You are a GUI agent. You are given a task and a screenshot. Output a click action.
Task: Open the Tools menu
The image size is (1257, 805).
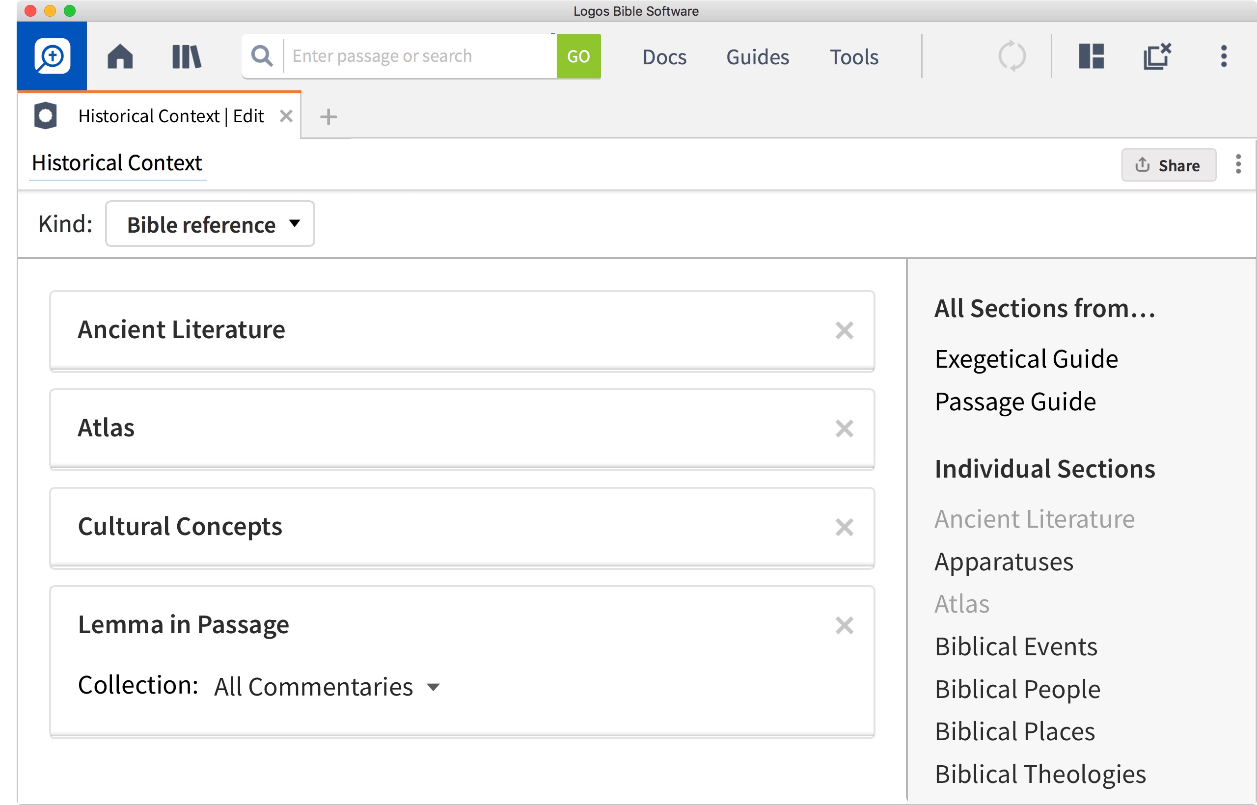(x=854, y=56)
